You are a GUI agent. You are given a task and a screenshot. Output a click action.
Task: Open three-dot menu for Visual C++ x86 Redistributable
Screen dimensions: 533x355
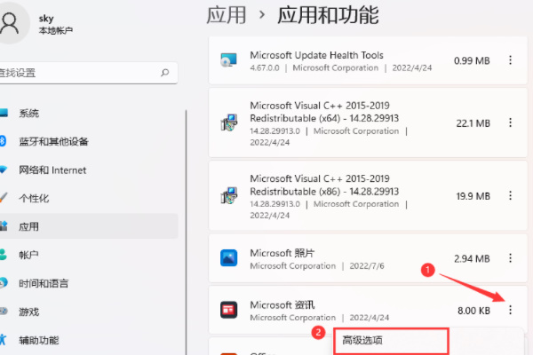click(x=510, y=196)
